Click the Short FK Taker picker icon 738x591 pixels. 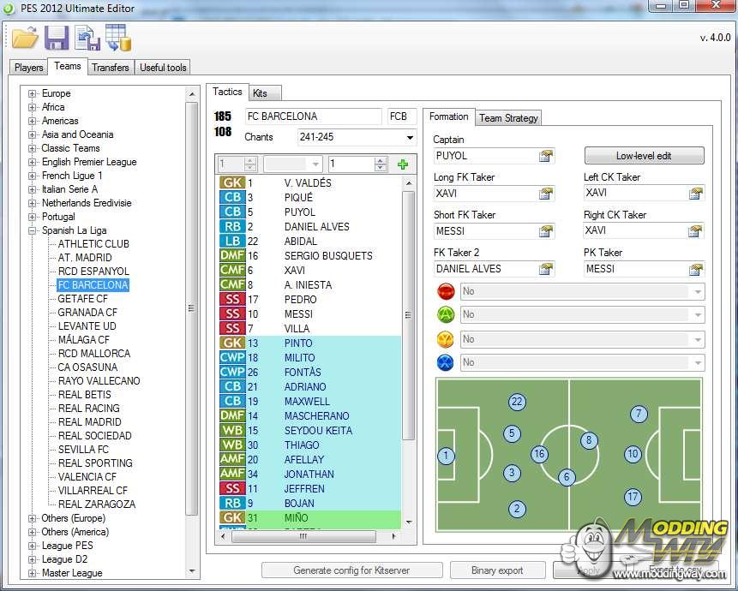[545, 231]
